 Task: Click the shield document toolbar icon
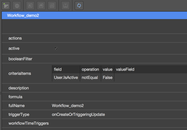pyautogui.click(x=30, y=5)
